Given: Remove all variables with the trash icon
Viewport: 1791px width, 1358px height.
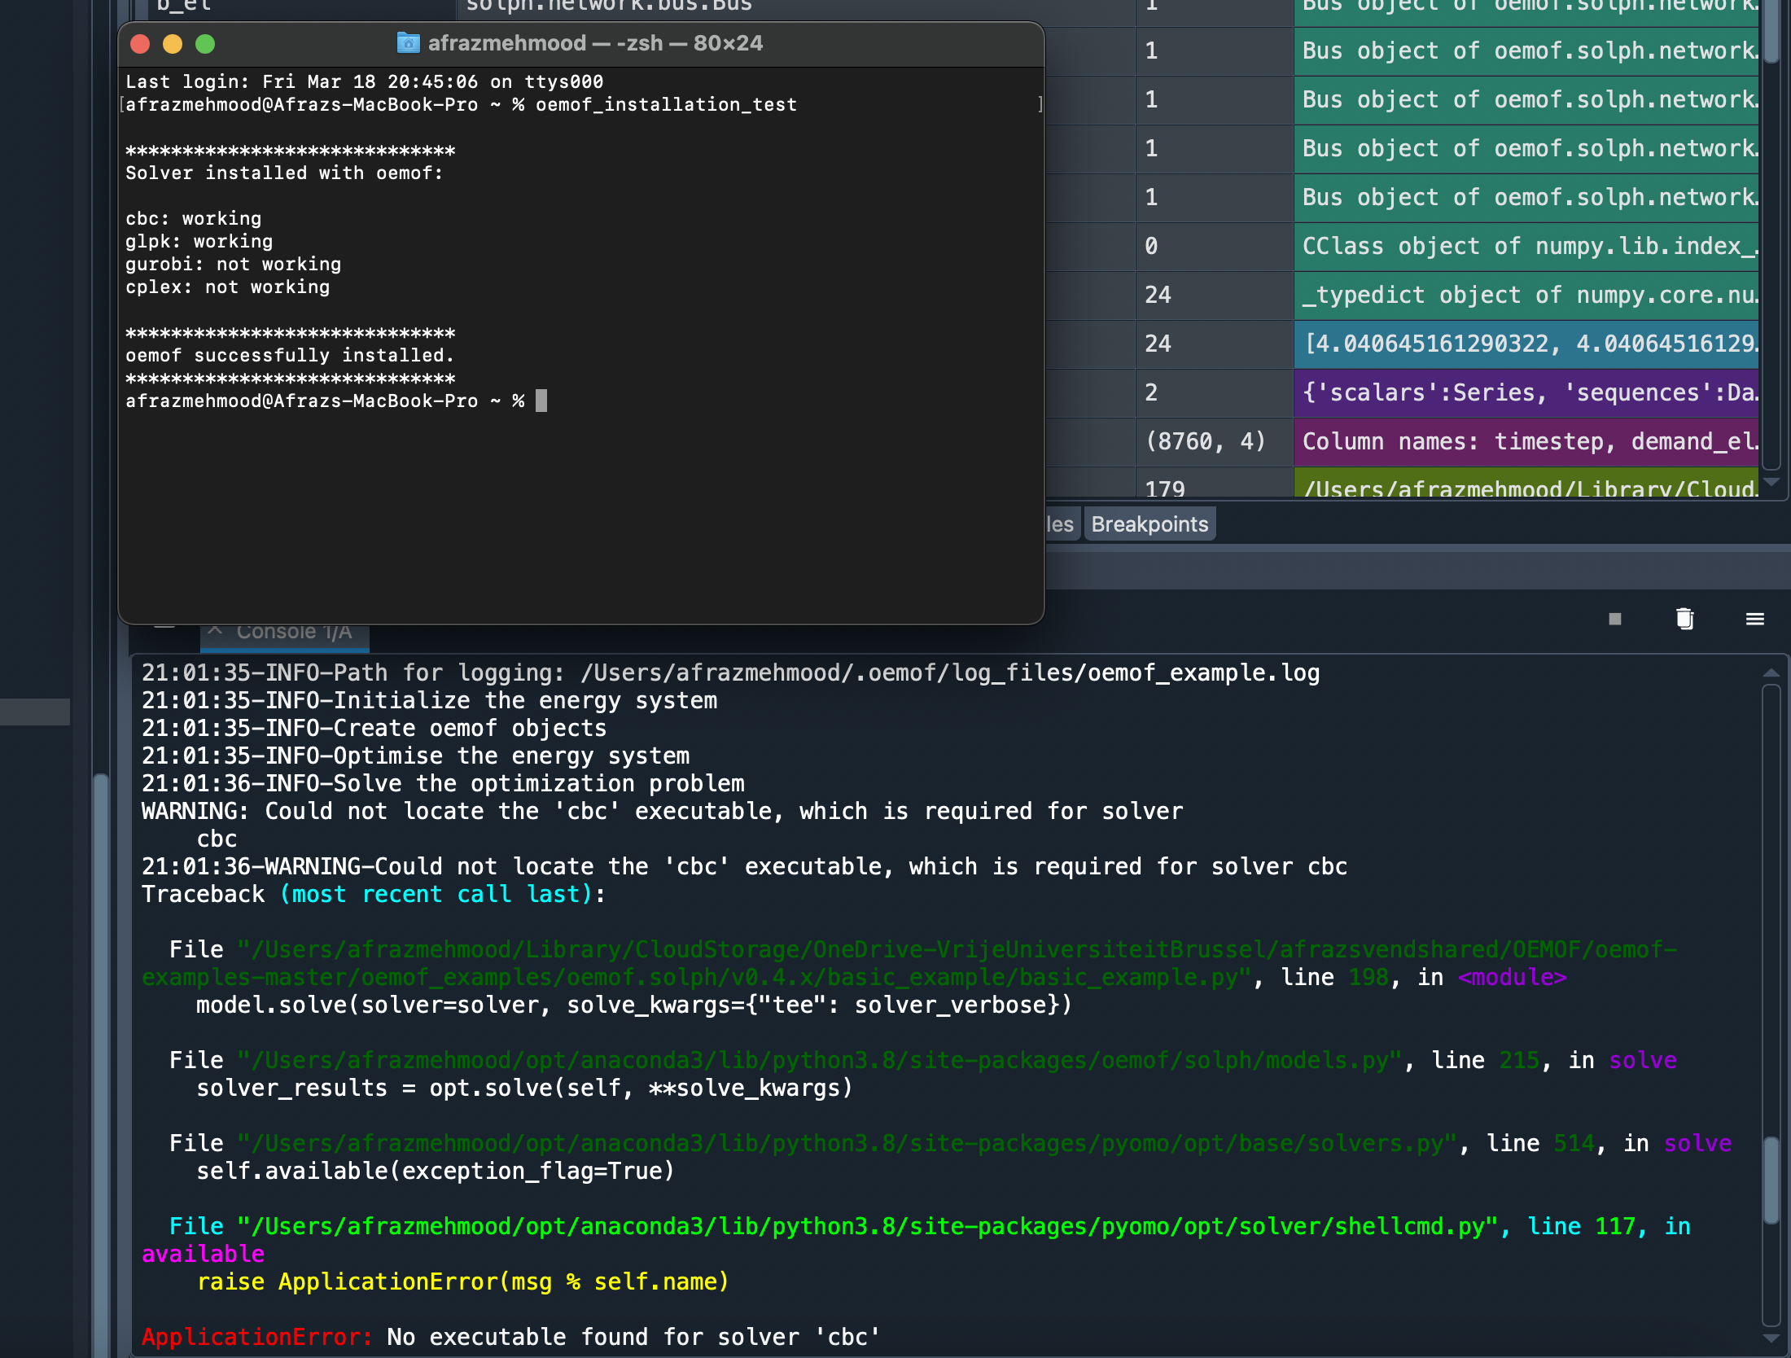Looking at the screenshot, I should coord(1684,619).
